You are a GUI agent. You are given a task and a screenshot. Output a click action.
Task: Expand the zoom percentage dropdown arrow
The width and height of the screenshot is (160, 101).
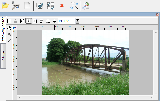tap(78, 21)
